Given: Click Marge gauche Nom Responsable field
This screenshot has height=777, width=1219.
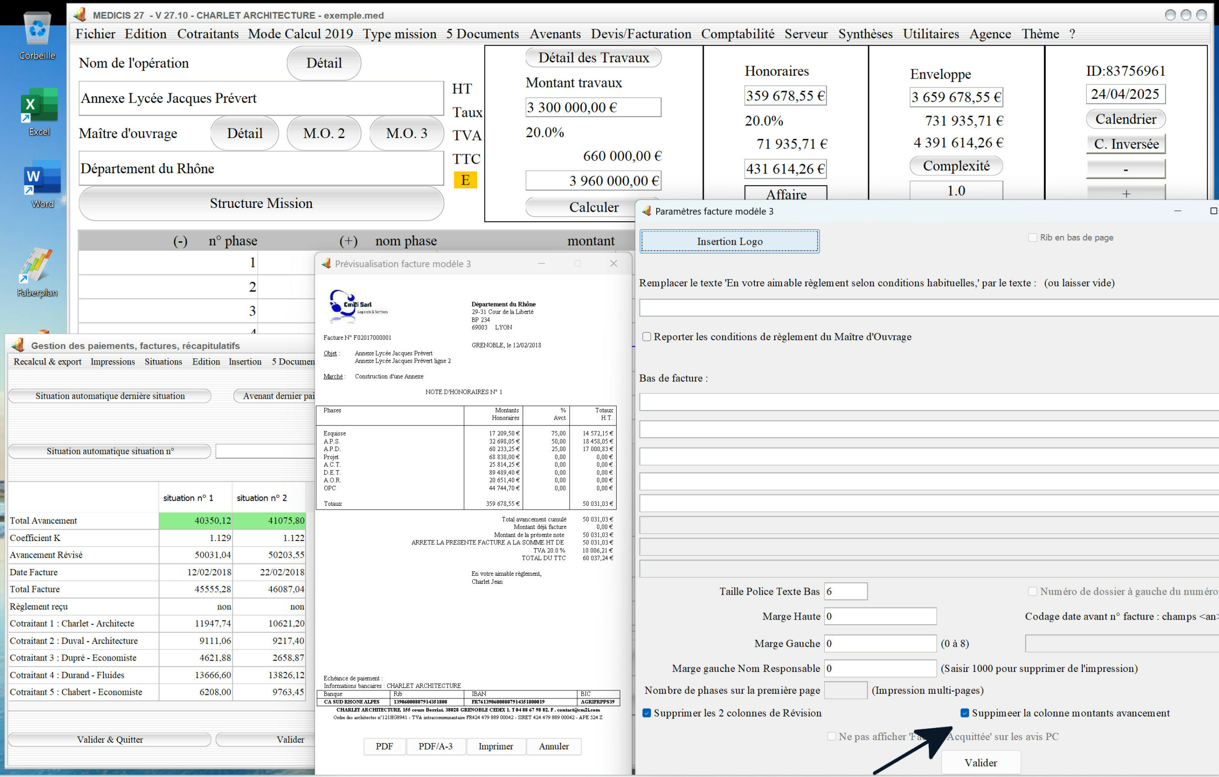Looking at the screenshot, I should 880,668.
